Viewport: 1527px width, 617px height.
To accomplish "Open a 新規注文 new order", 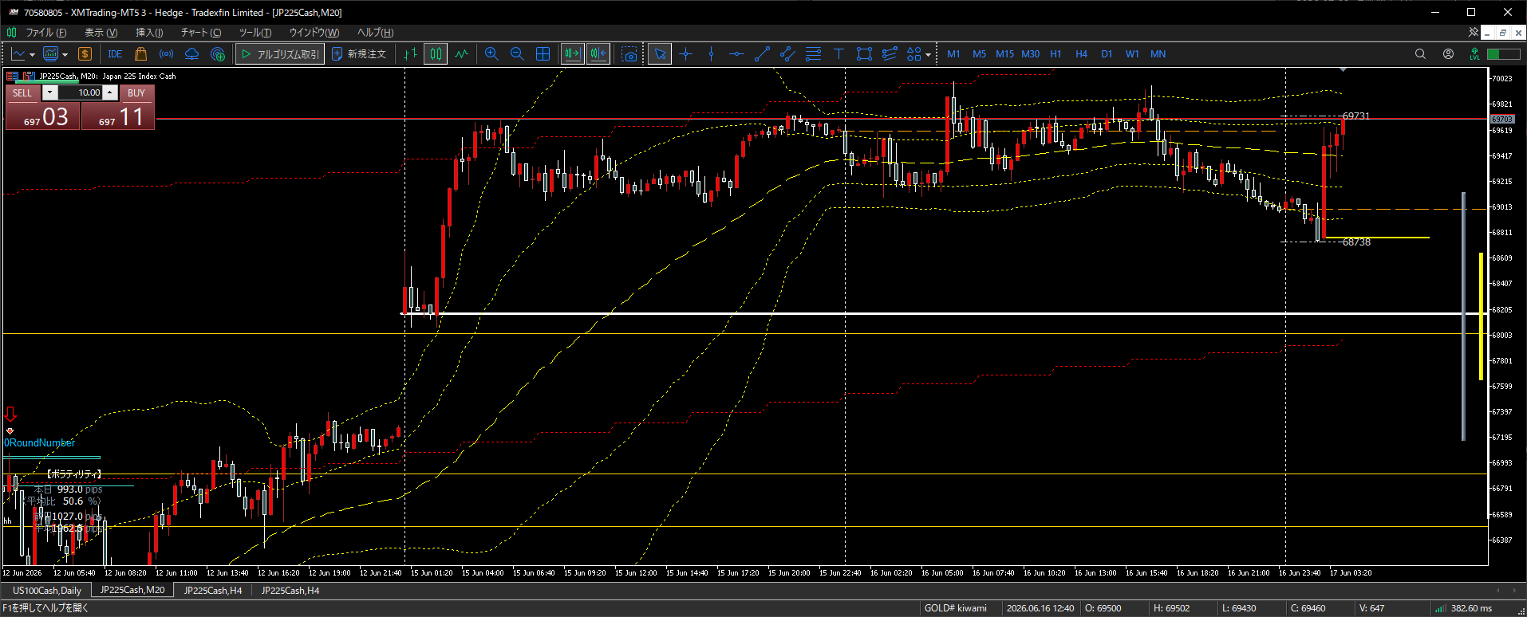I will [359, 54].
